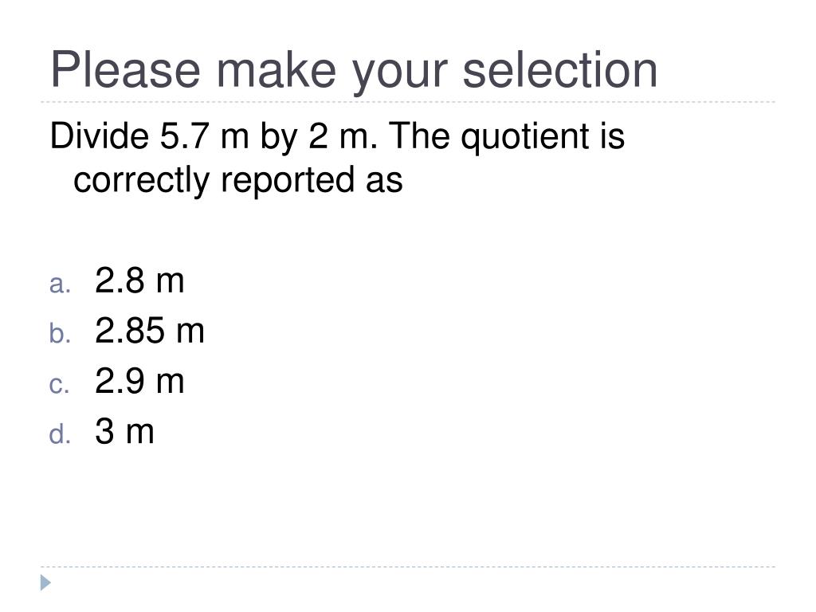Click the letter label c.

click(x=59, y=385)
